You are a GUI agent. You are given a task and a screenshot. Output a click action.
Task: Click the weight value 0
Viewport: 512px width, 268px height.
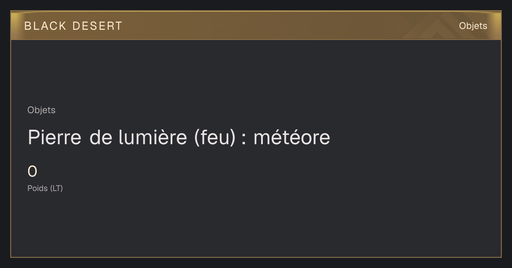click(x=32, y=172)
